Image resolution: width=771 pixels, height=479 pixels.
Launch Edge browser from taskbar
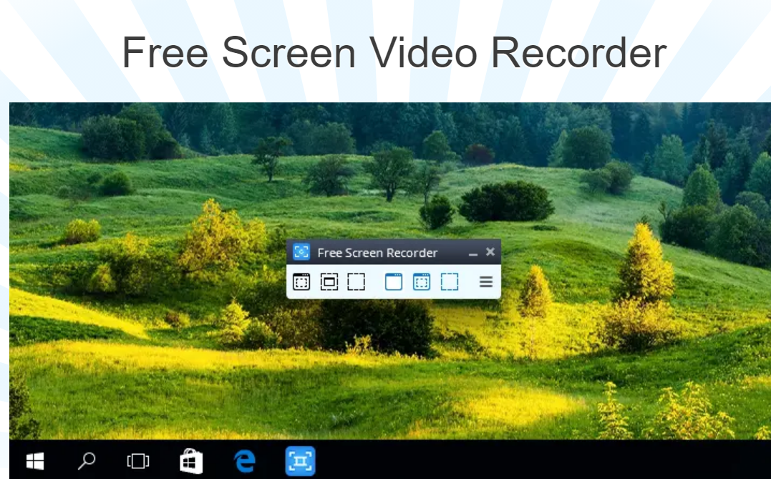coord(244,461)
